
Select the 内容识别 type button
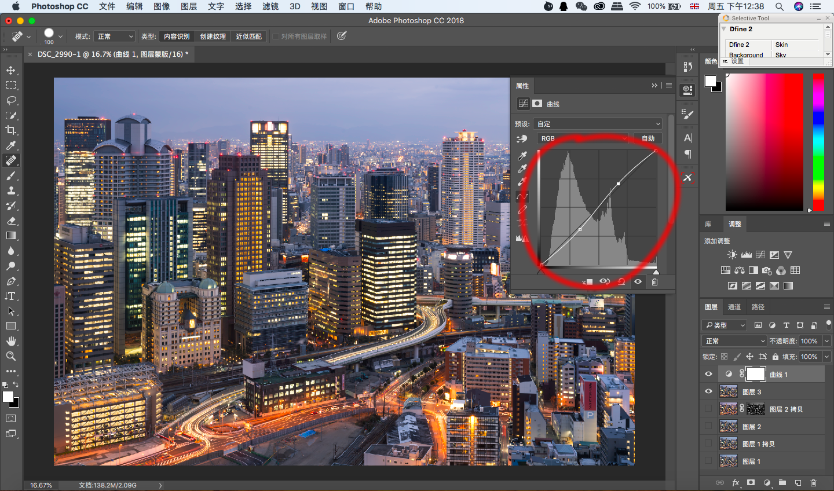(177, 36)
